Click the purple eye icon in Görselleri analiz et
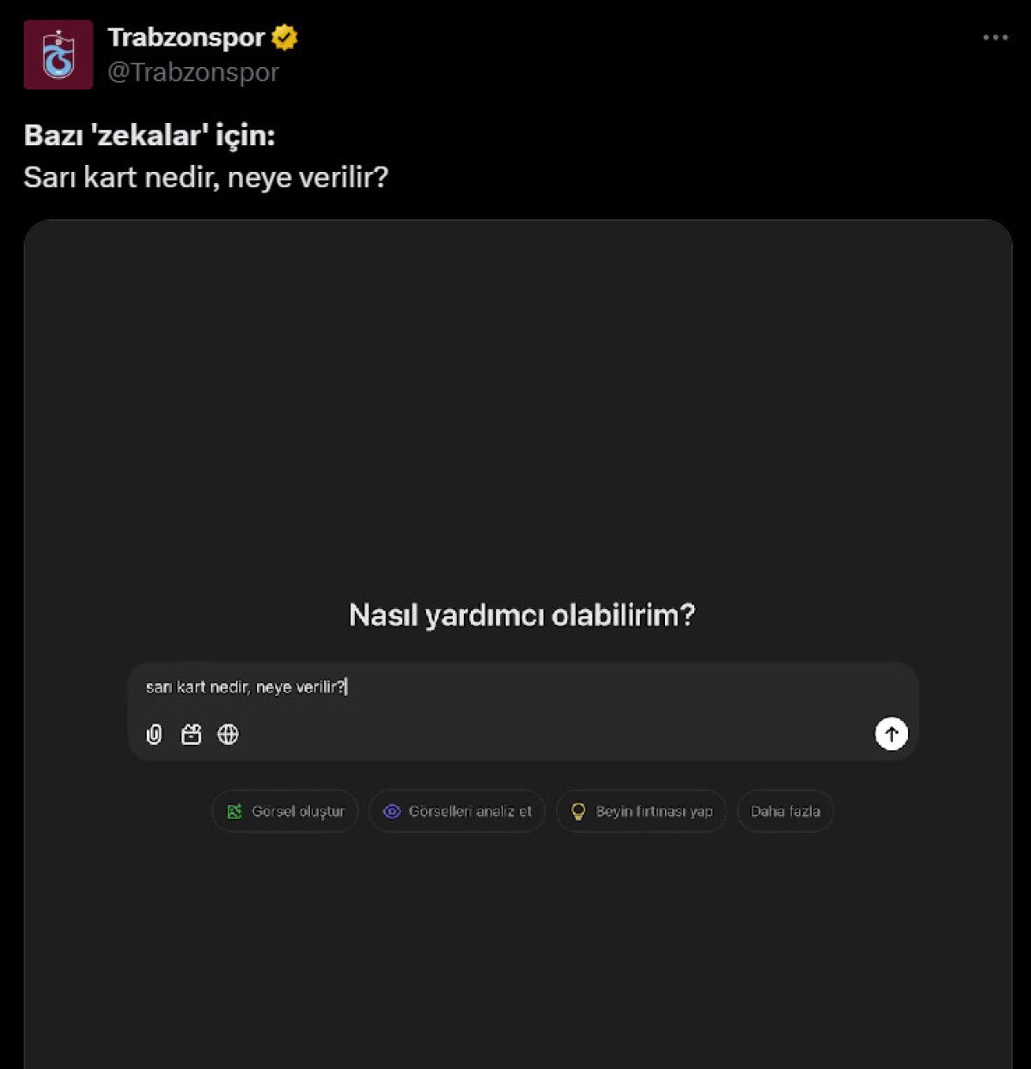This screenshot has height=1069, width=1031. pos(392,811)
